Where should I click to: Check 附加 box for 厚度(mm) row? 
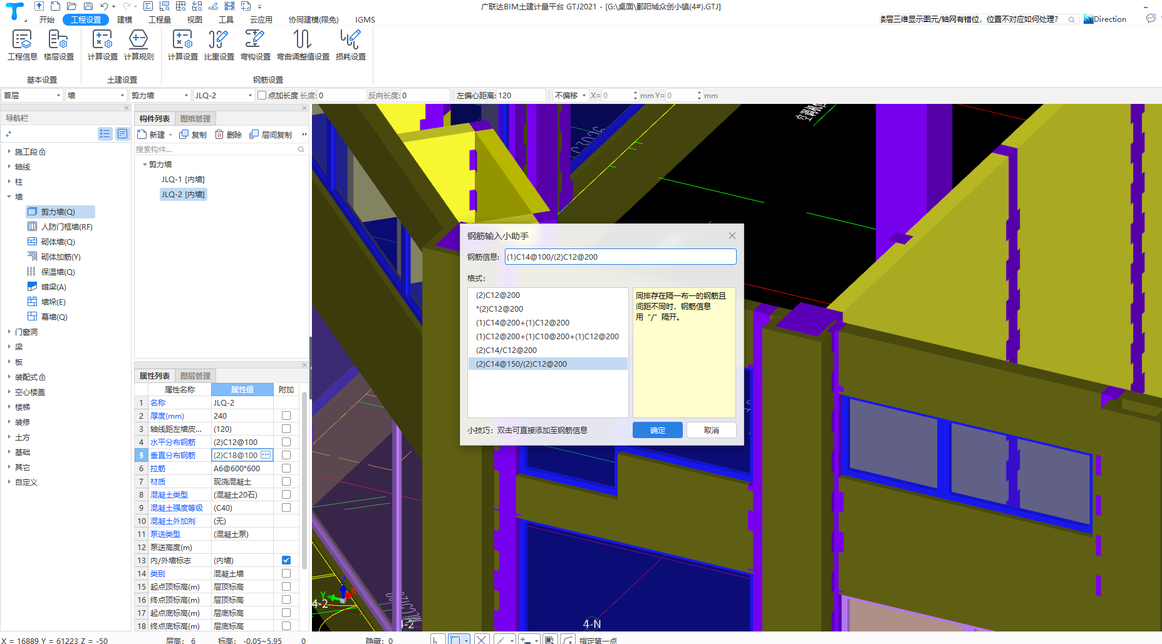click(x=286, y=416)
